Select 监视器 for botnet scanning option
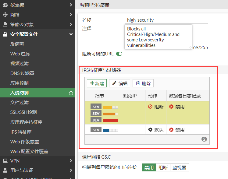The height and width of the screenshot is (179, 228). (179, 167)
